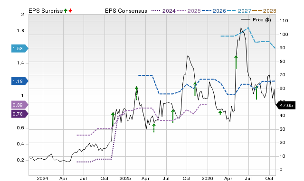Viewport: 304px width, 181px height.
Task: Select the EPS Surprise legend label
Action: 46,11
